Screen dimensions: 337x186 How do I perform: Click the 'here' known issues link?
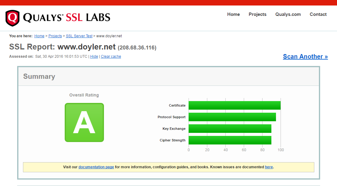click(269, 167)
